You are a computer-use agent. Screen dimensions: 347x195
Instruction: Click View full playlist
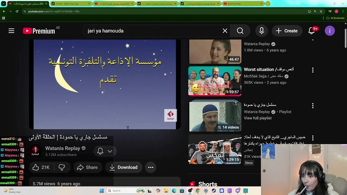(258, 118)
